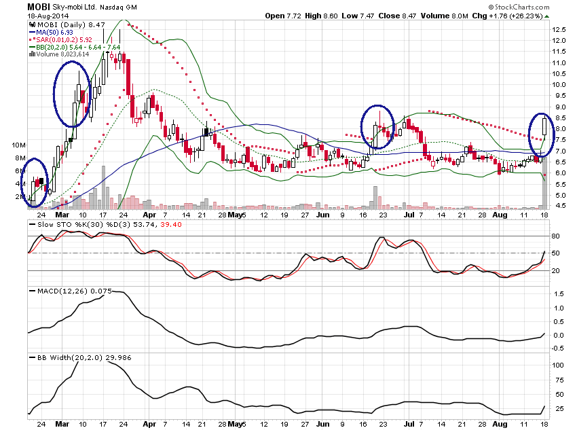577x430 pixels.
Task: Click the green up arrow after Chg
Action: coord(547,16)
